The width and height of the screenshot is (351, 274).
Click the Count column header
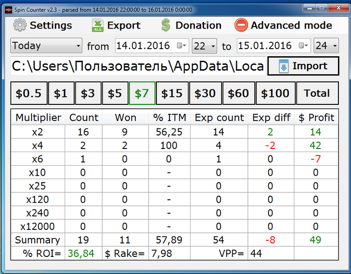coord(84,117)
